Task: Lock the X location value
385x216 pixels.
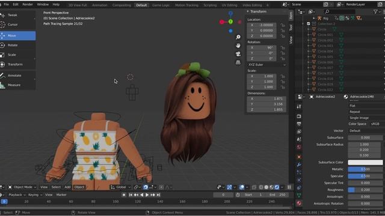Action: point(283,25)
